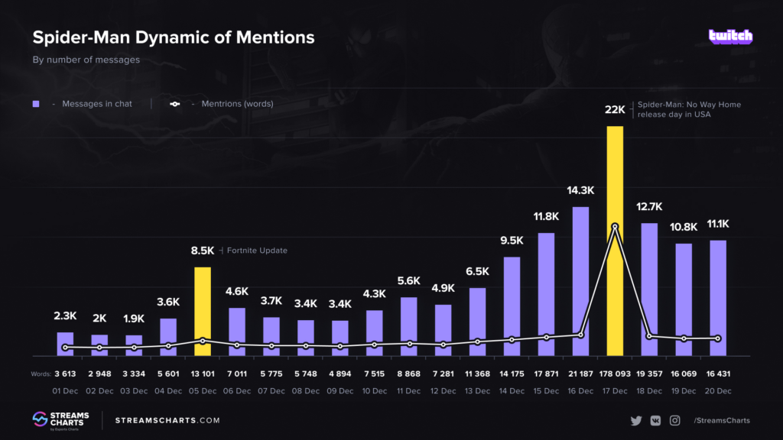Click the Spider-Man Dynamic of Mentions title
Image resolution: width=783 pixels, height=440 pixels.
pos(173,37)
